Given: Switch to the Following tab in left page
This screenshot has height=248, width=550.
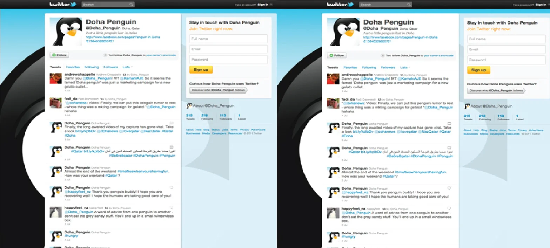Looking at the screenshot, I should pyautogui.click(x=92, y=67).
